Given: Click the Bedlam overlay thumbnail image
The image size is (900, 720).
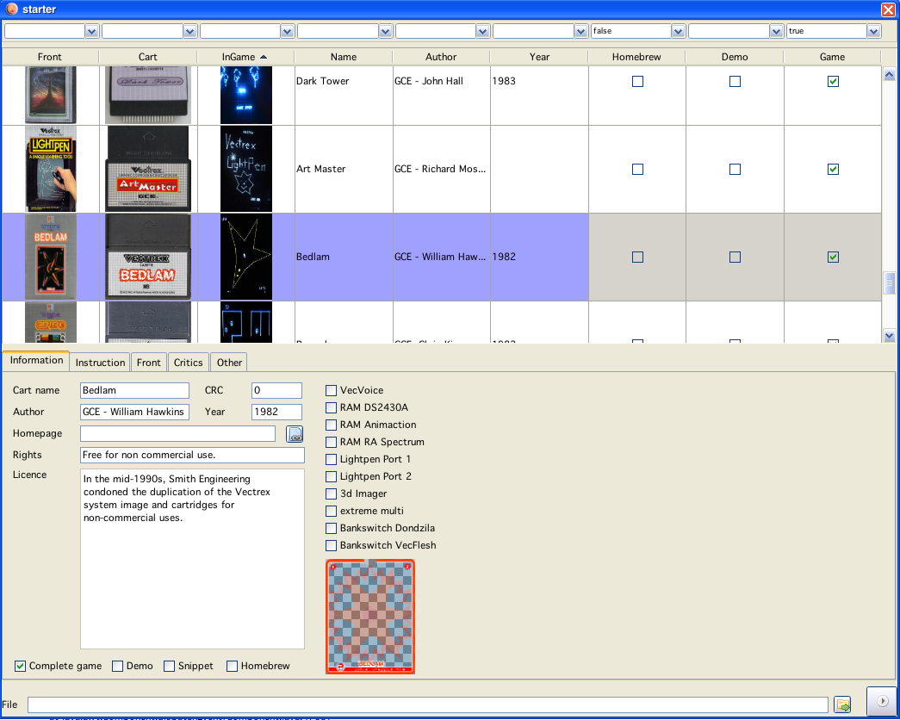Looking at the screenshot, I should pyautogui.click(x=370, y=617).
